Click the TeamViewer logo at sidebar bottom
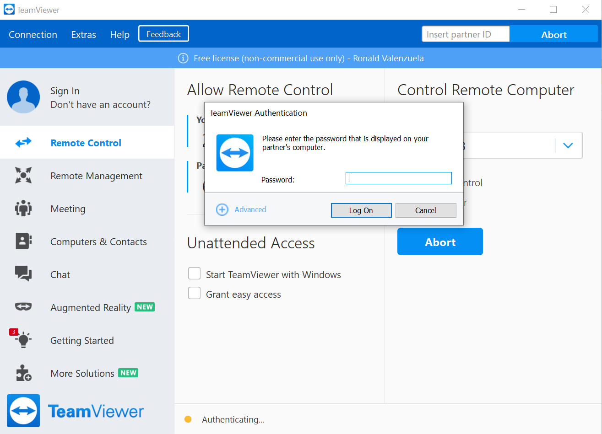This screenshot has width=602, height=434. coord(23,411)
